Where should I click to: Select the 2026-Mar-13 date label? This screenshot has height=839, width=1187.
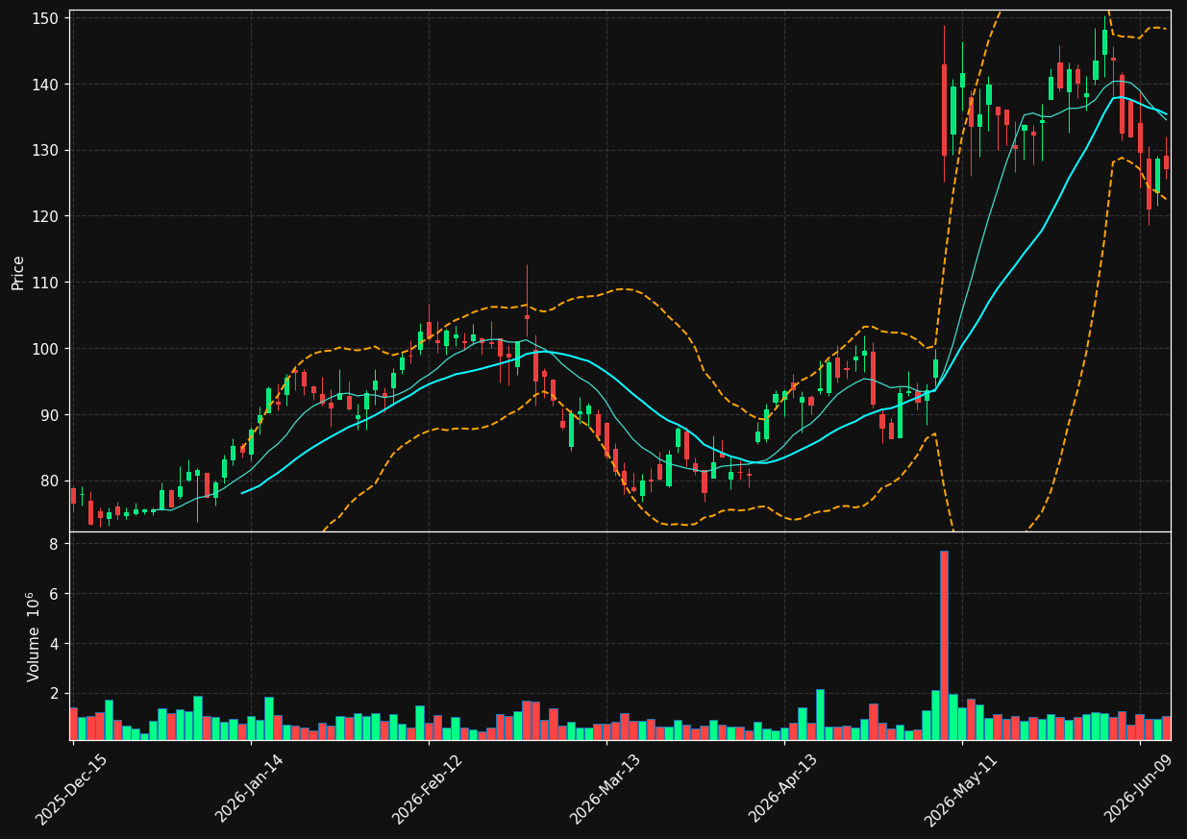pos(606,789)
